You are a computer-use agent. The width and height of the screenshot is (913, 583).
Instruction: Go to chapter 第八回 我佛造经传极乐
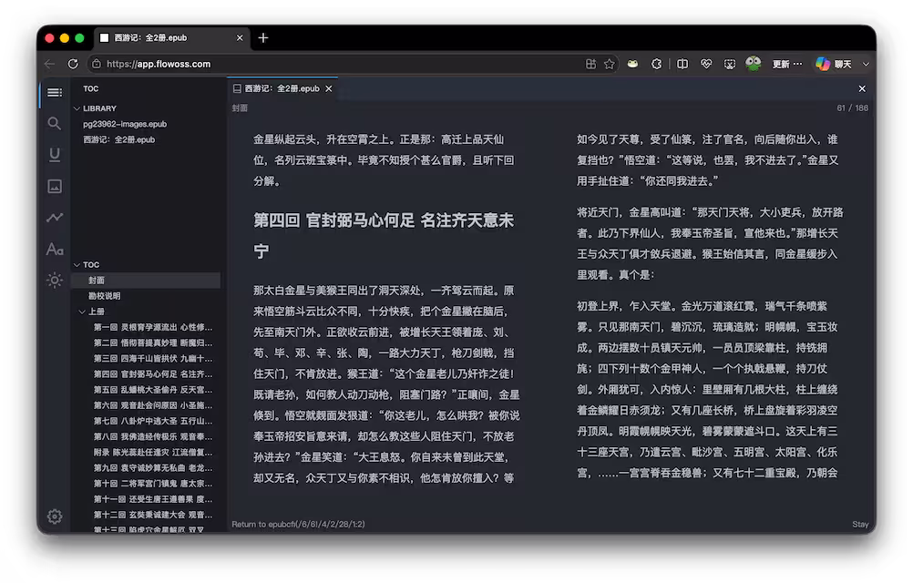point(153,436)
